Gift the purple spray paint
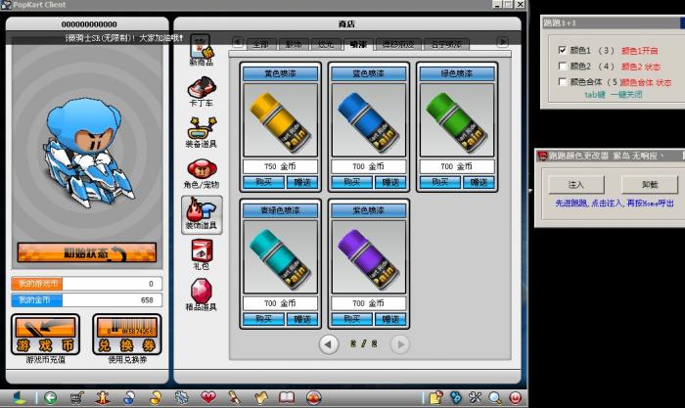Screen dimensions: 685x408 [390, 319]
